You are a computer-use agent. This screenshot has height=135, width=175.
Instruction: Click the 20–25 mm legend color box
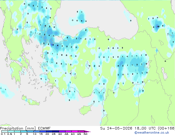coord(49,131)
